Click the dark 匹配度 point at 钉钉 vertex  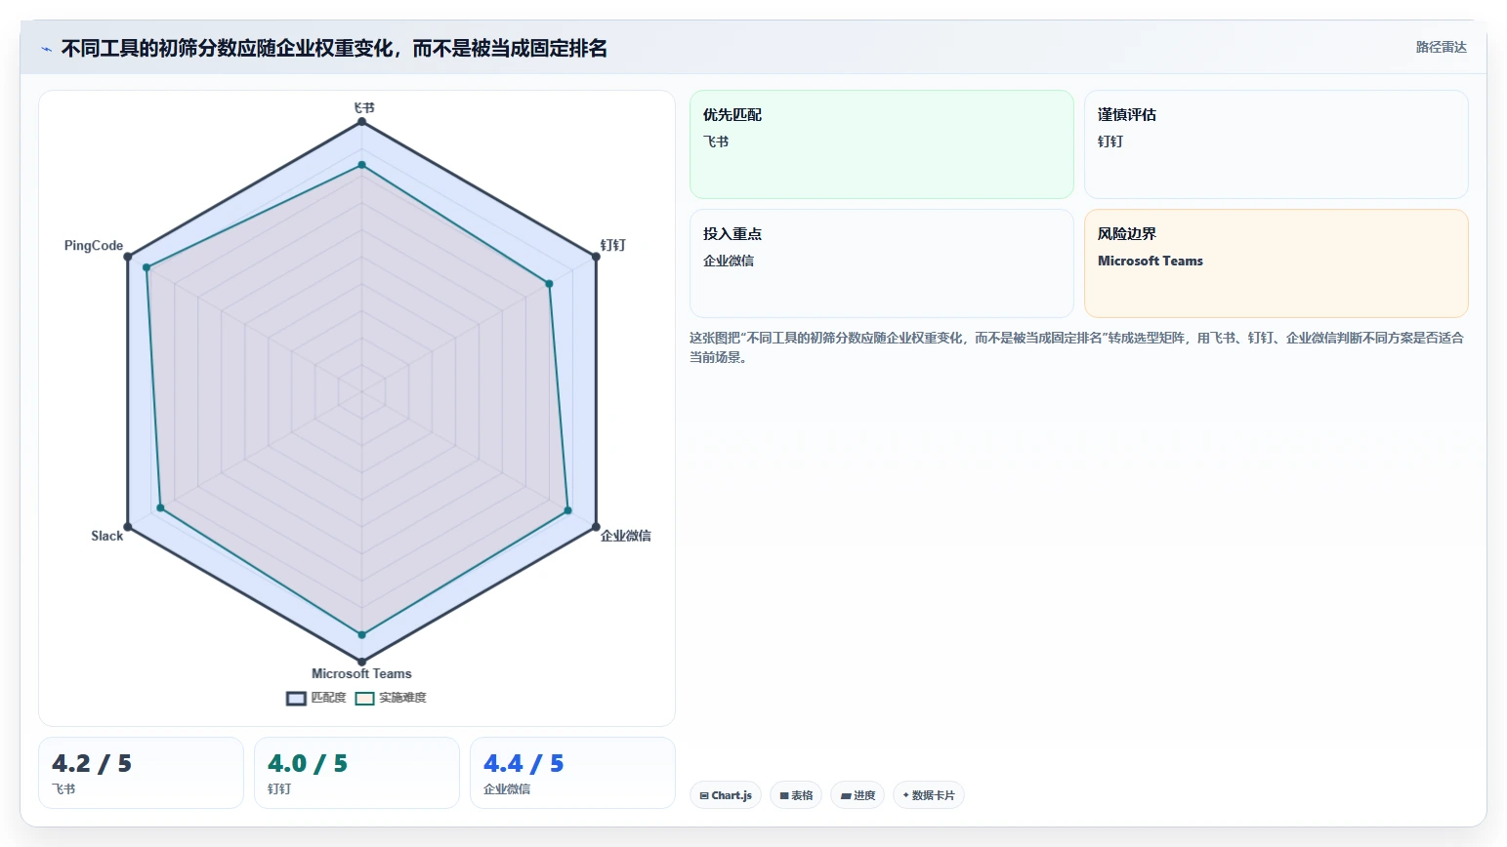tap(596, 257)
